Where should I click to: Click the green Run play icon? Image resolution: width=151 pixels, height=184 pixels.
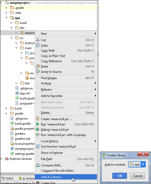tap(38, 124)
